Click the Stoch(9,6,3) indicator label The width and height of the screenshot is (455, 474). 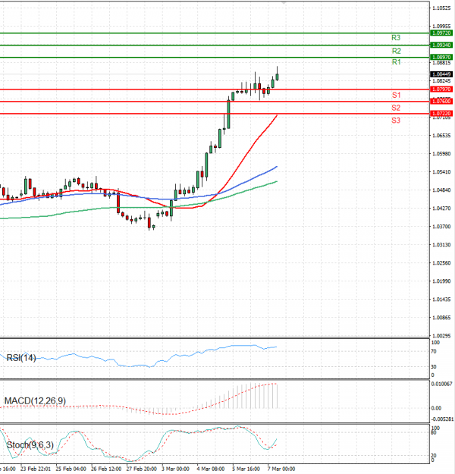pyautogui.click(x=30, y=445)
